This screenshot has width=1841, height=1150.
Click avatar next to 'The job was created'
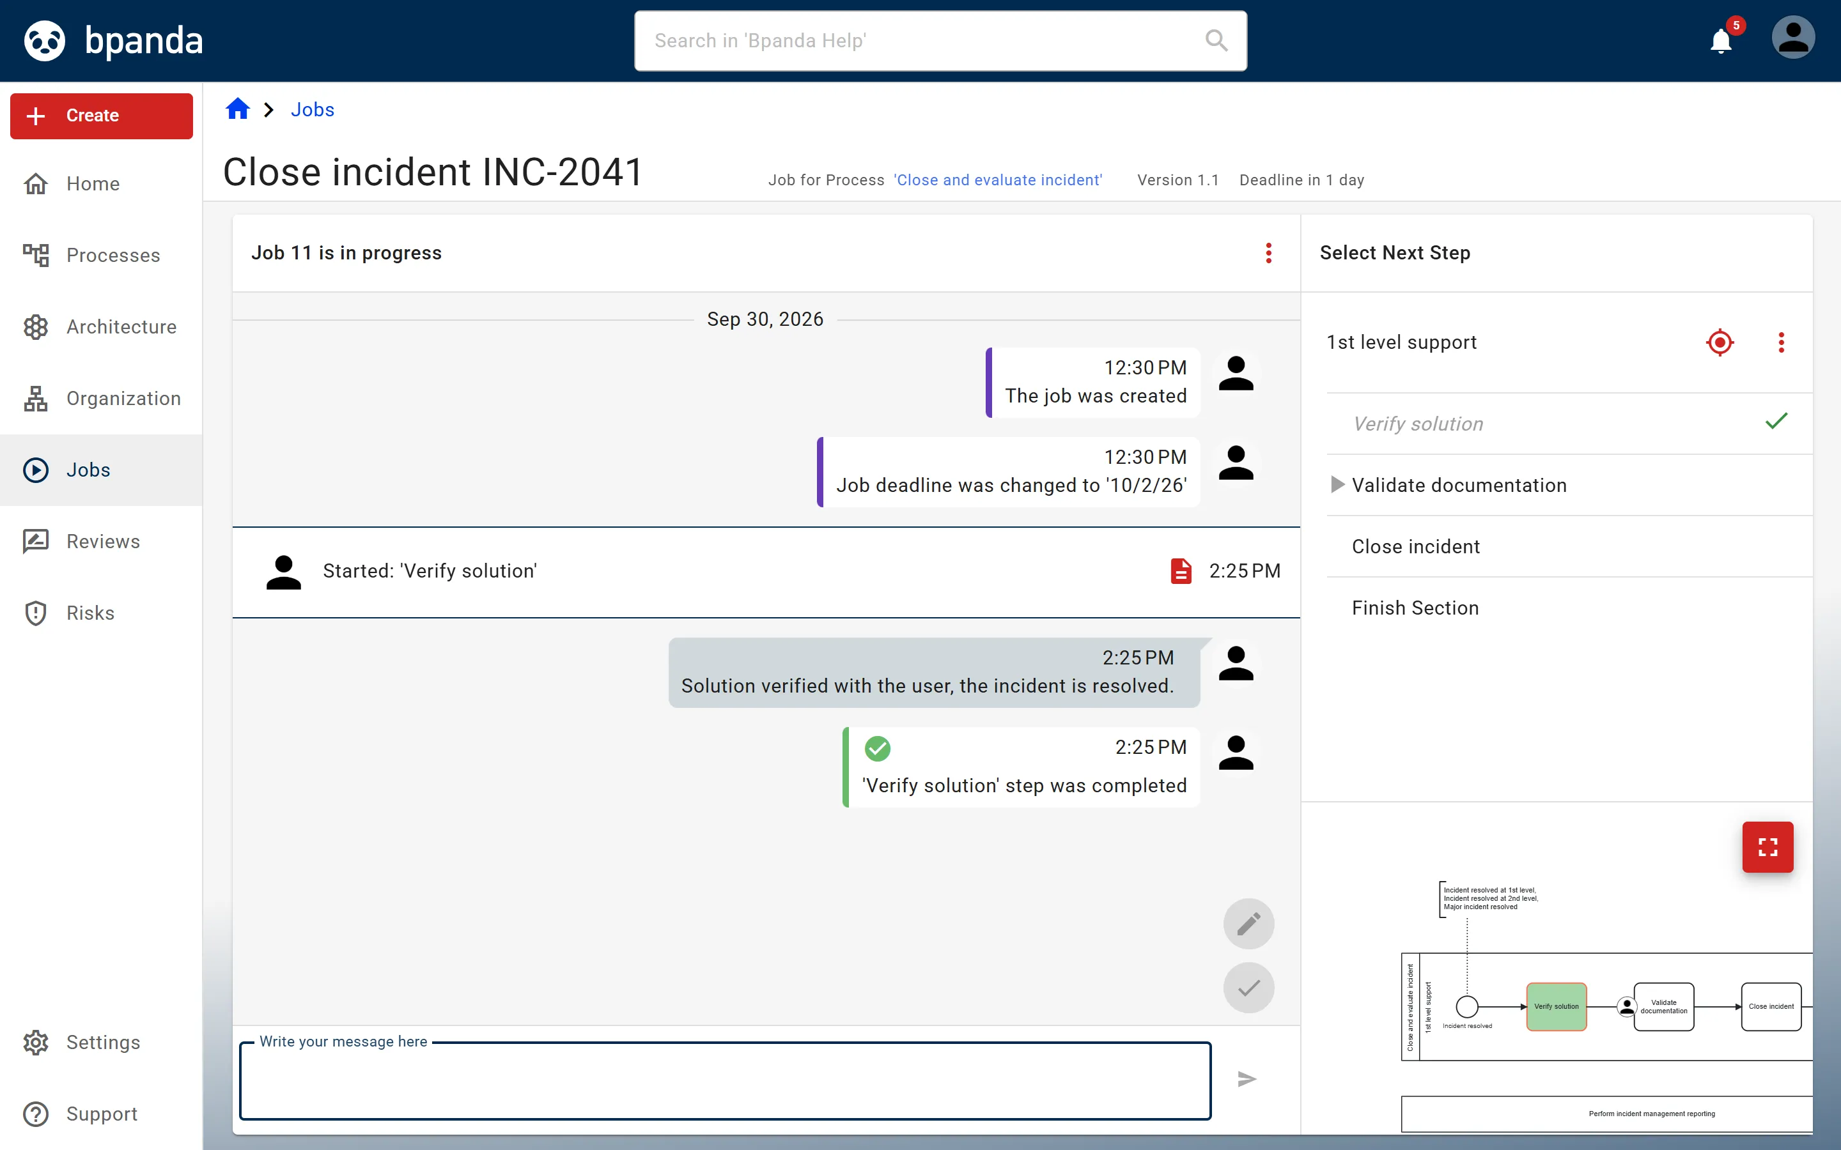[x=1236, y=374]
